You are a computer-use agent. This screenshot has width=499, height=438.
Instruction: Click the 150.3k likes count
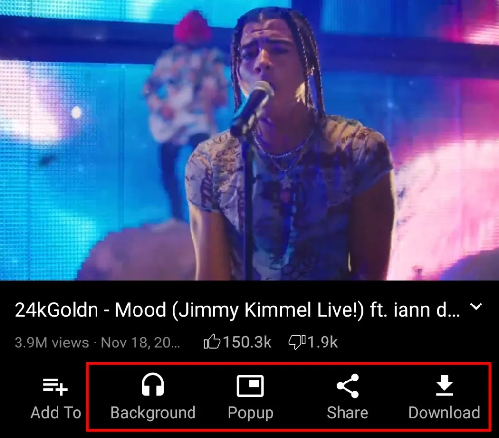[247, 342]
